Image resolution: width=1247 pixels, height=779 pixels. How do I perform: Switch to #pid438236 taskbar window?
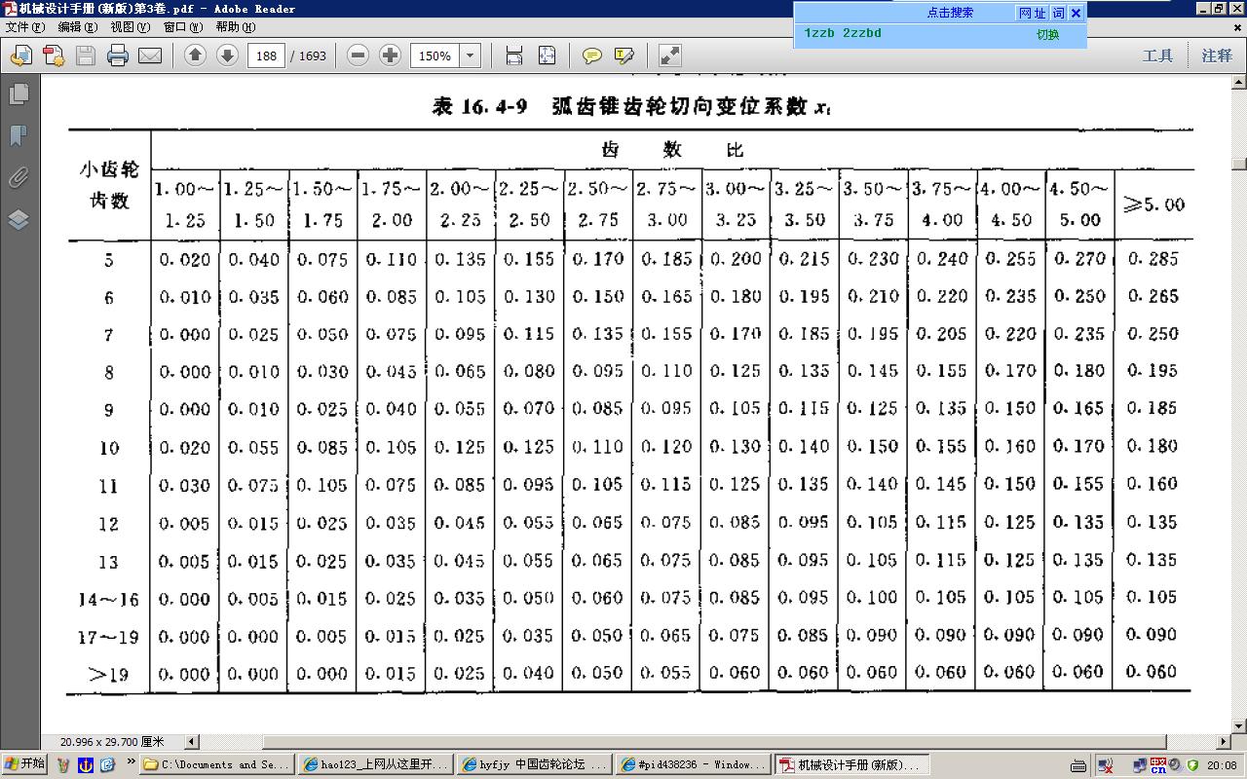point(694,764)
